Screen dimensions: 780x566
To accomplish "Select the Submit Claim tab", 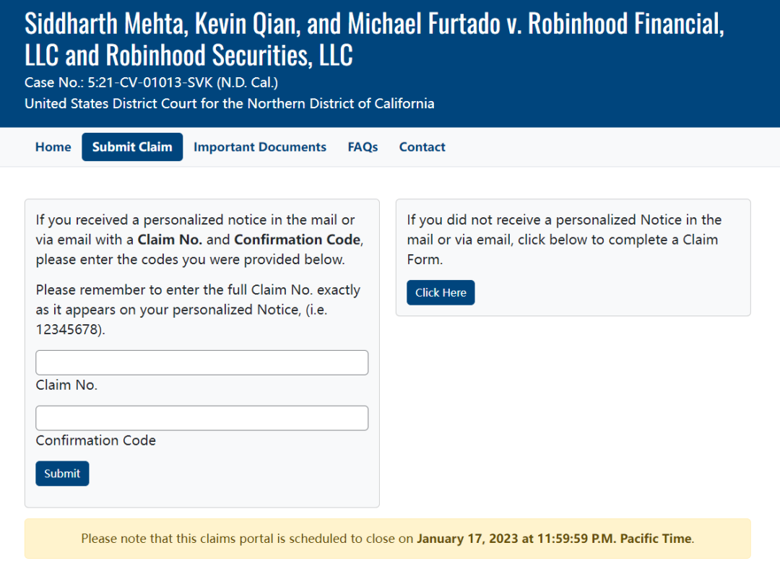I will click(132, 147).
